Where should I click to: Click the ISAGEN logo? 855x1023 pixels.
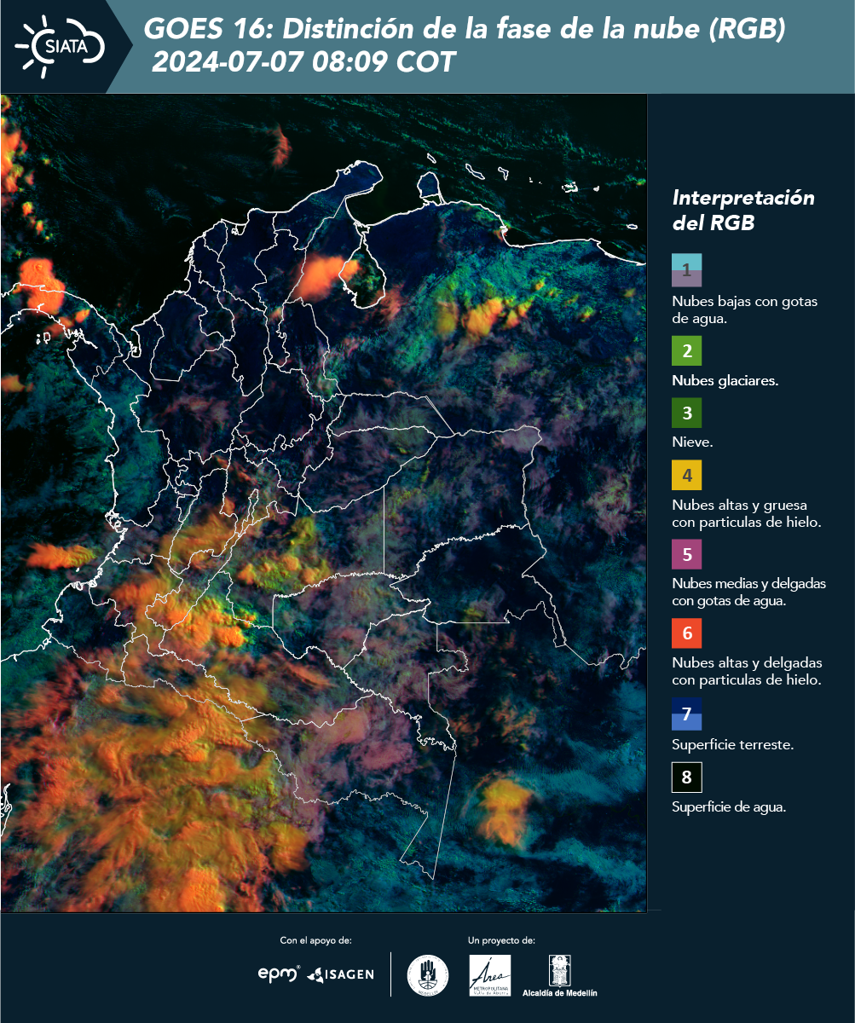pyautogui.click(x=340, y=974)
